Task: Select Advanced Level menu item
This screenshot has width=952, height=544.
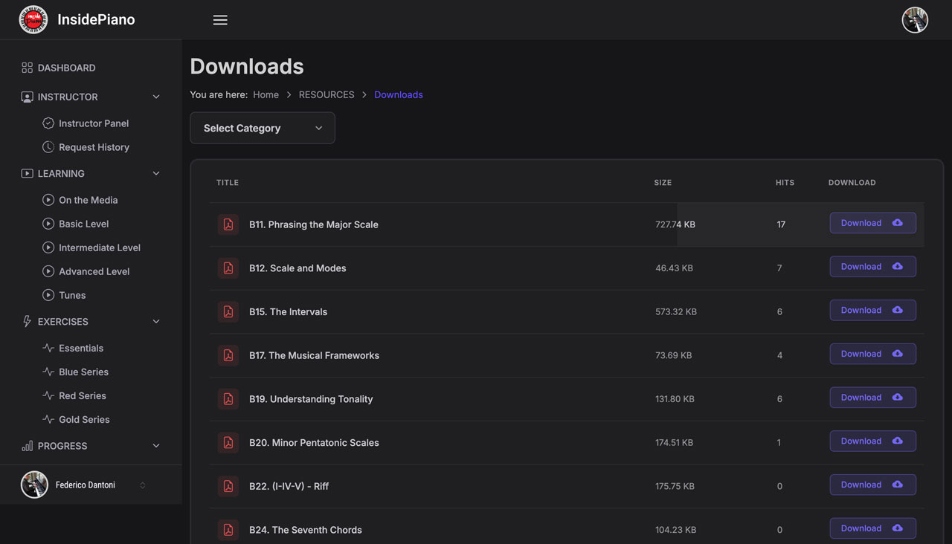Action: pos(94,271)
